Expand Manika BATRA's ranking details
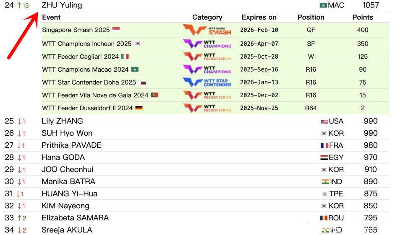 coord(68,182)
